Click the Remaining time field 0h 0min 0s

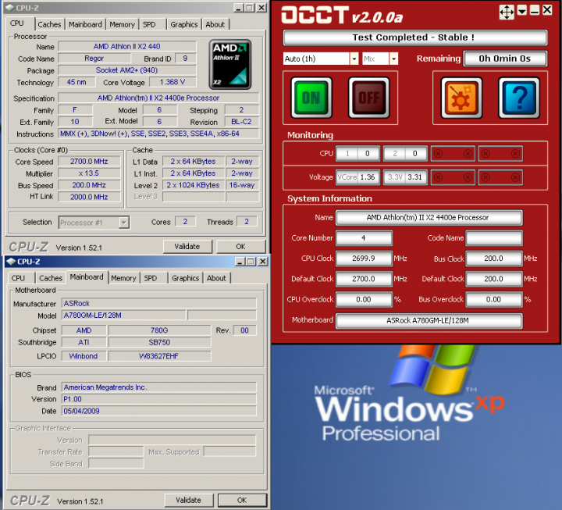(x=505, y=59)
